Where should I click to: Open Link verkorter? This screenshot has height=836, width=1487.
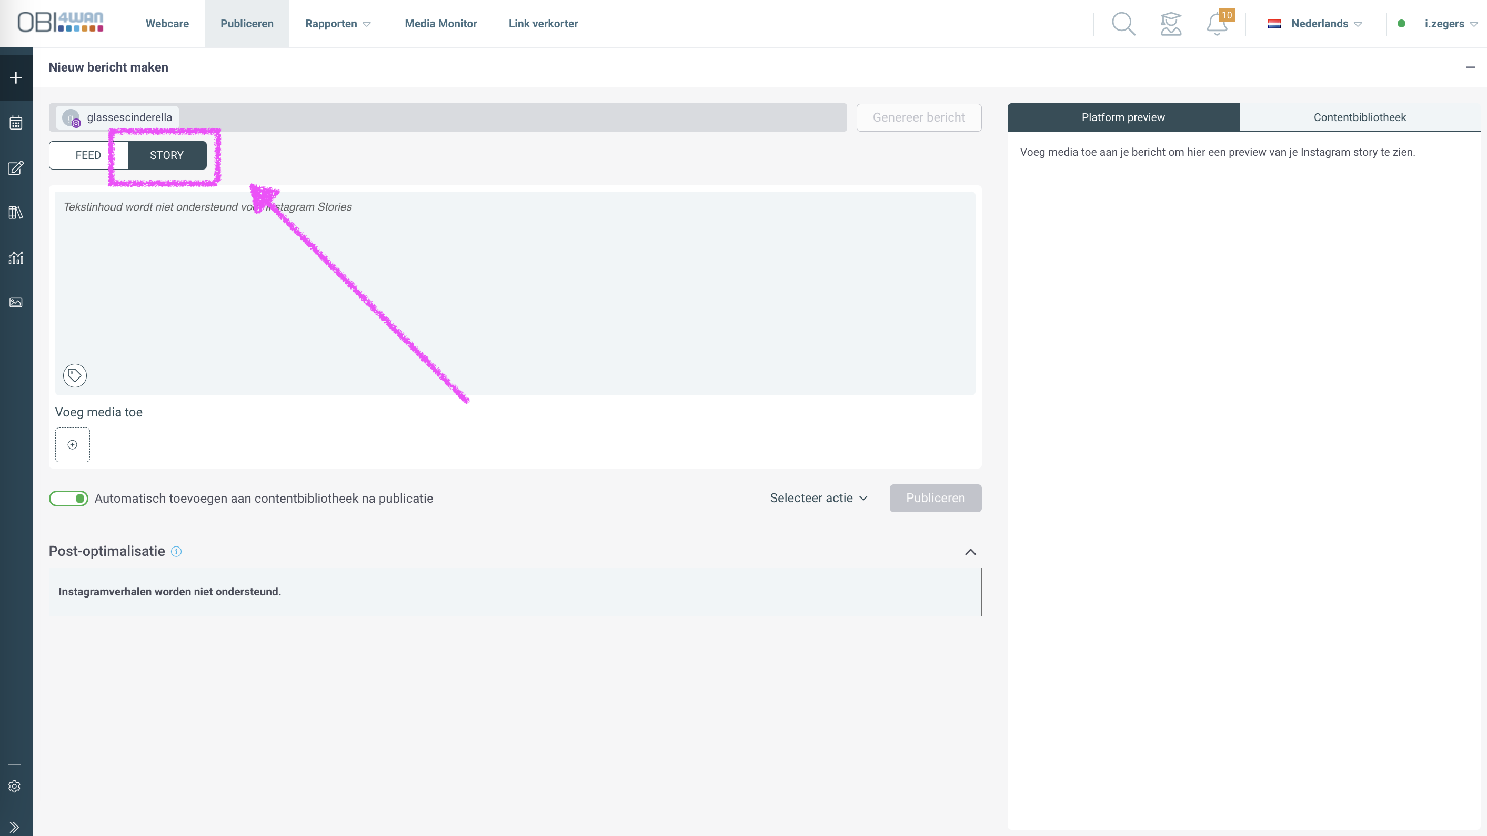[x=543, y=24]
